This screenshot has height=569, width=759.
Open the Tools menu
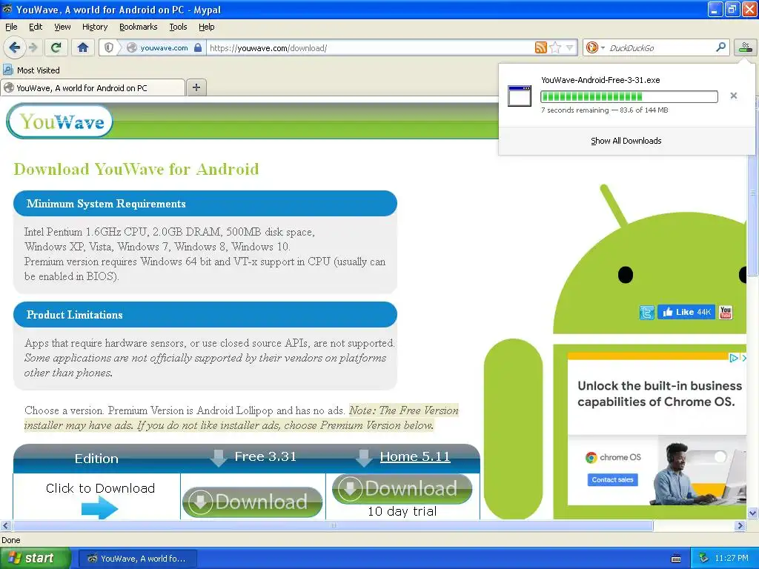[178, 27]
